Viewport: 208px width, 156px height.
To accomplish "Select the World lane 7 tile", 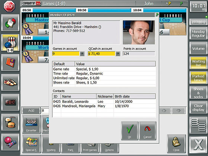I will (35, 52).
